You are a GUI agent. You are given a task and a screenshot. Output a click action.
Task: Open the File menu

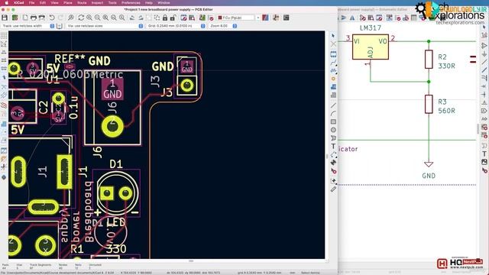point(32,2)
